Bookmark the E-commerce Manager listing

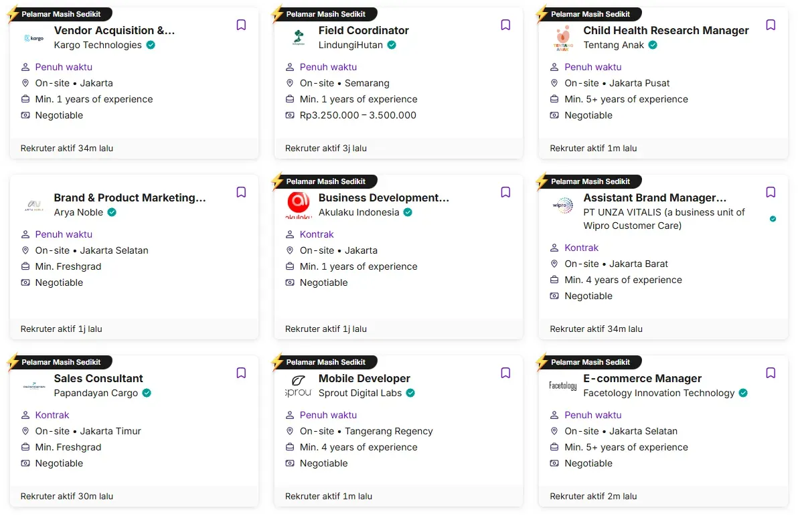[771, 373]
